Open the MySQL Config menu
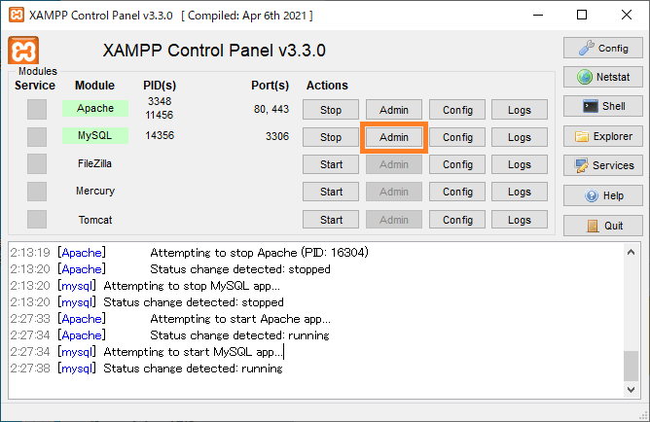 point(457,137)
